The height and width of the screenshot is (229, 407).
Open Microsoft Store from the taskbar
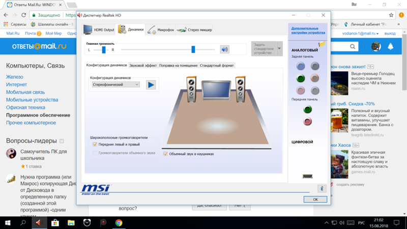55,223
